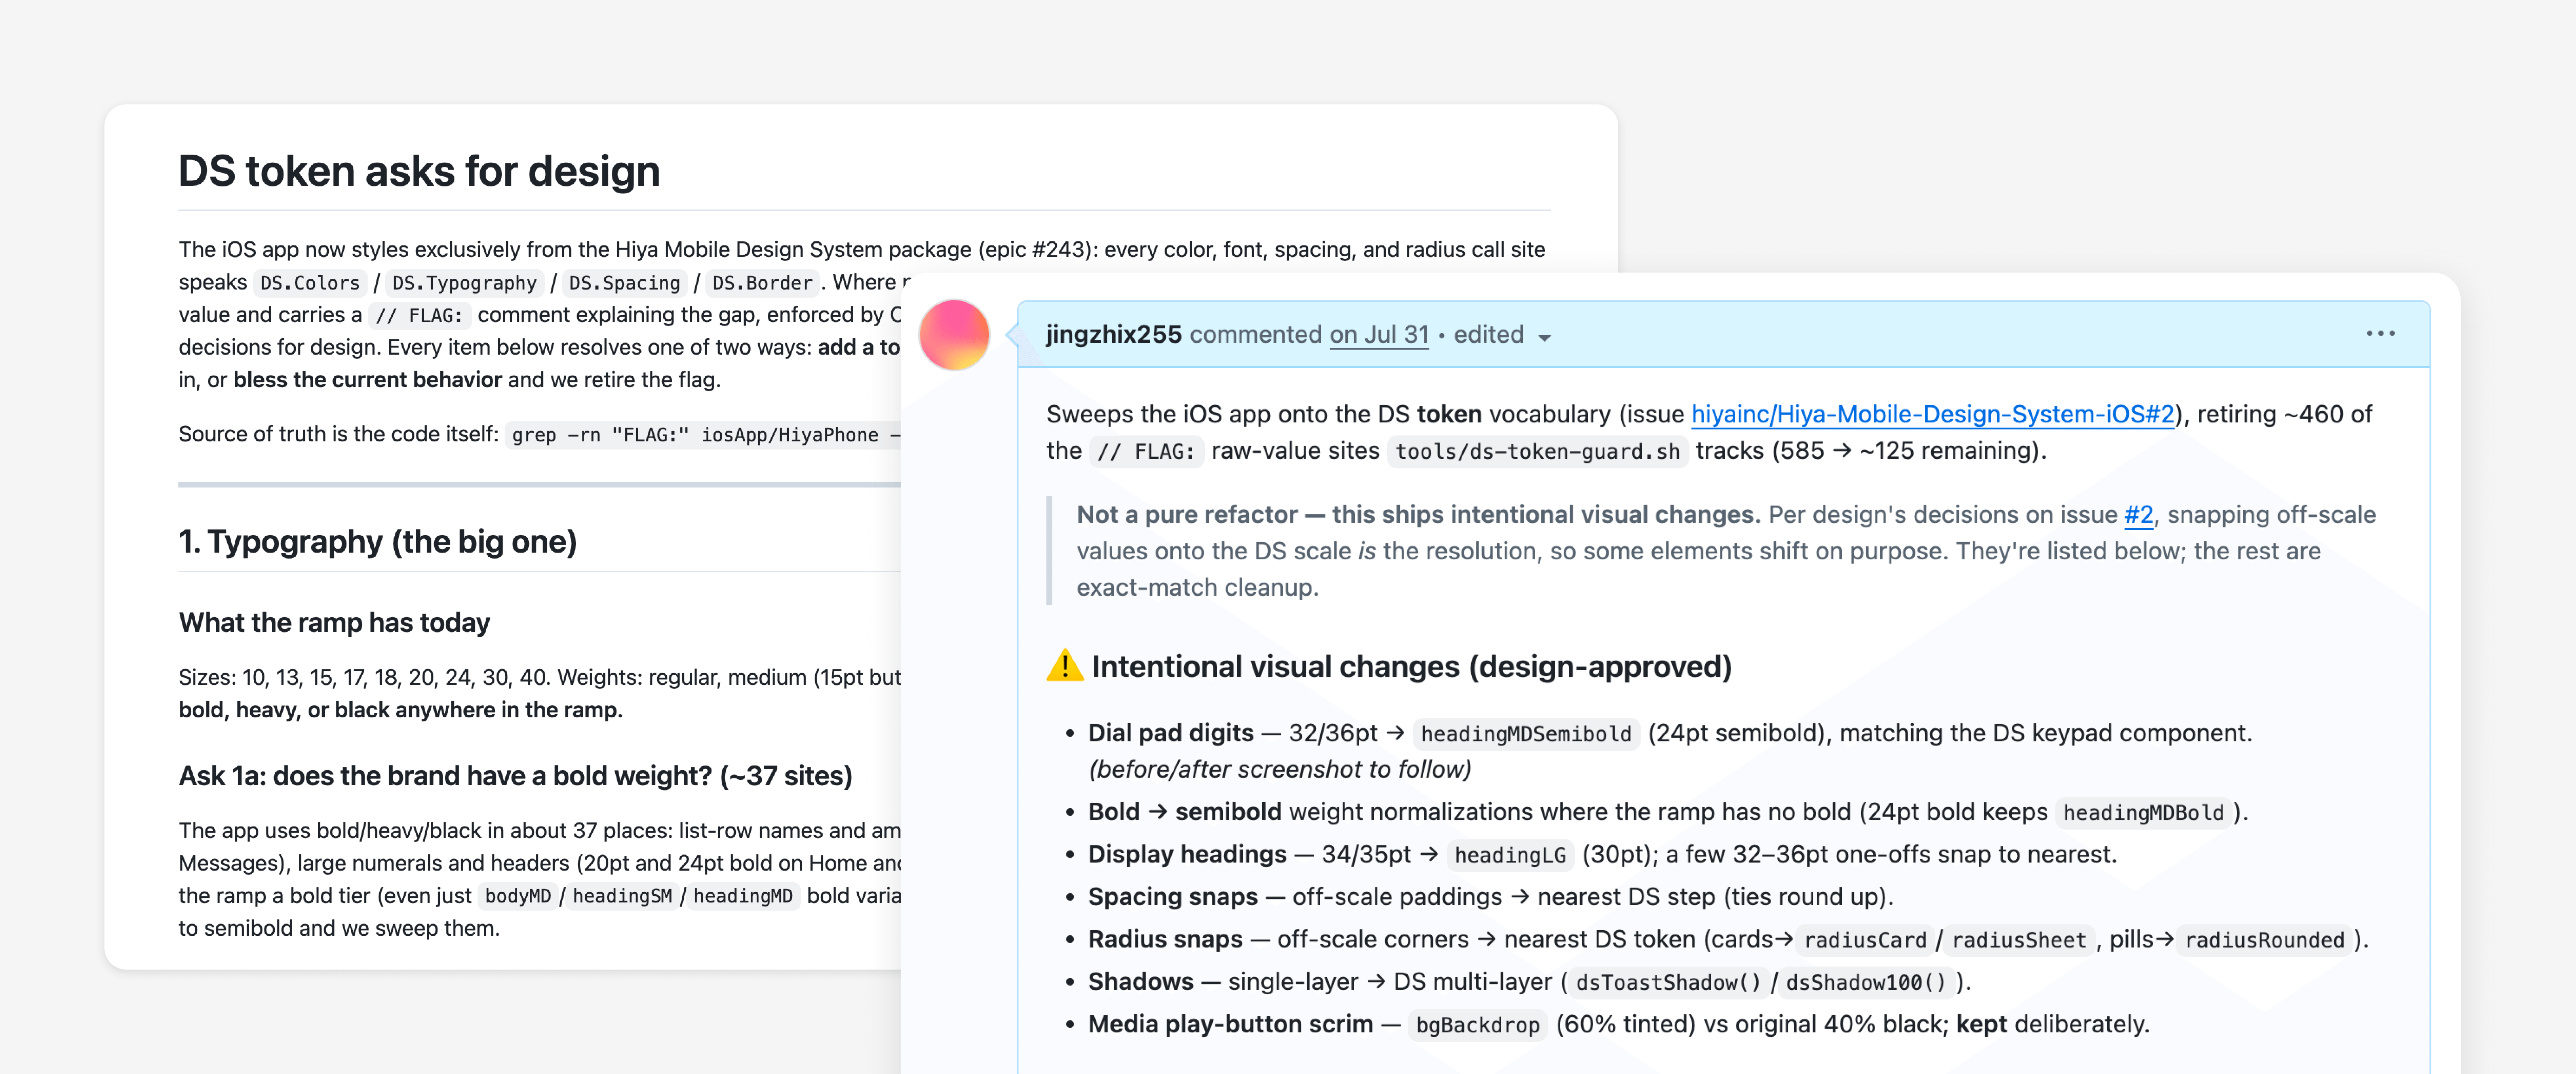Click the 'Shadows' bullet label
This screenshot has height=1074, width=2576.
(1141, 982)
